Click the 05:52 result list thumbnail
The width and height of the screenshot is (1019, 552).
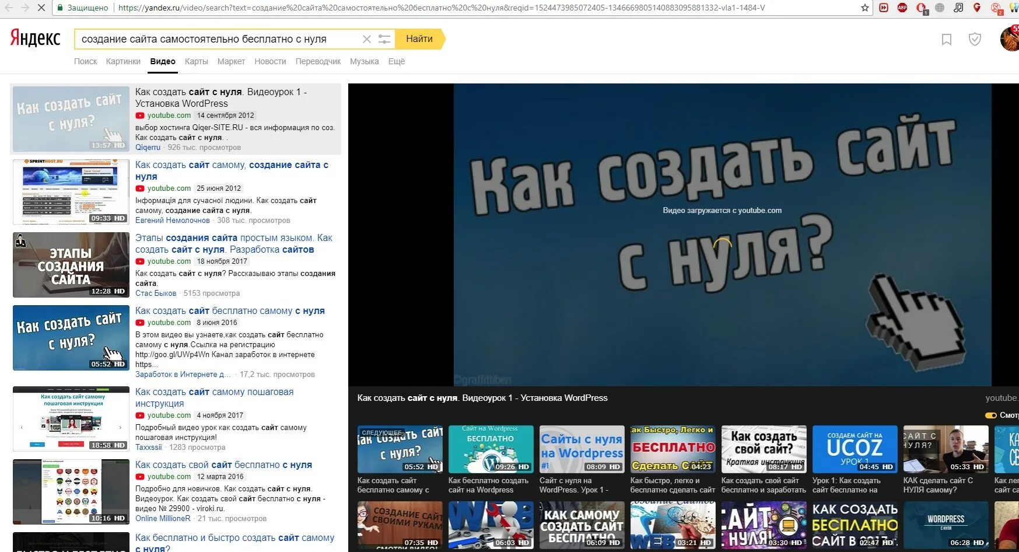(x=71, y=338)
